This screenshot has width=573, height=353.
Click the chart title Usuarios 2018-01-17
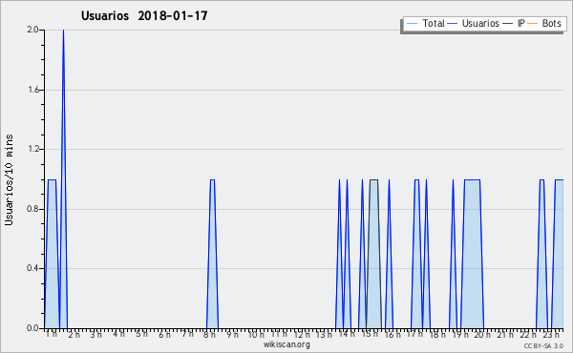point(144,15)
